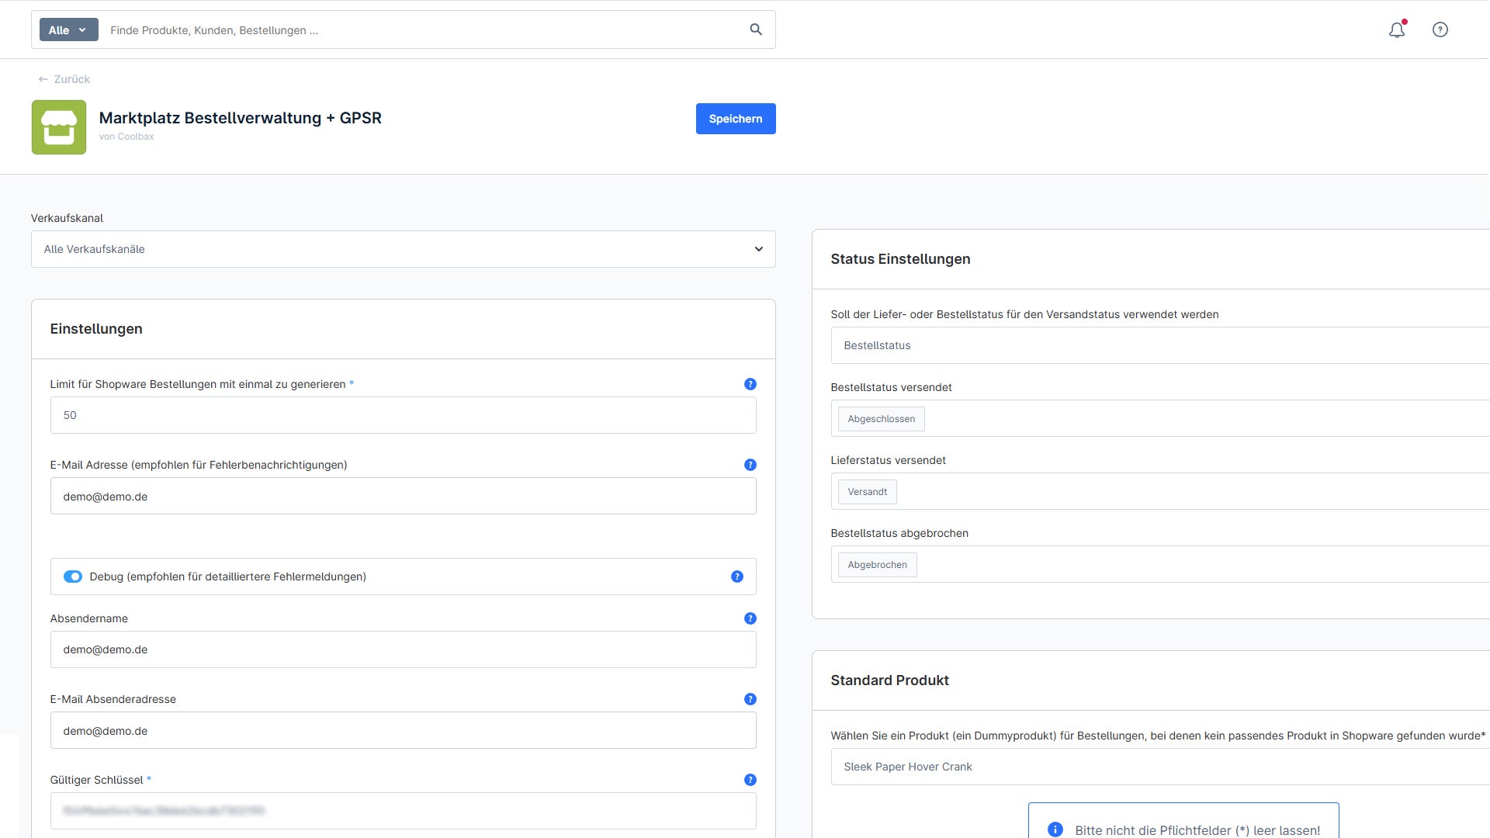Click the Absendername input field
This screenshot has width=1490, height=838.
(404, 649)
